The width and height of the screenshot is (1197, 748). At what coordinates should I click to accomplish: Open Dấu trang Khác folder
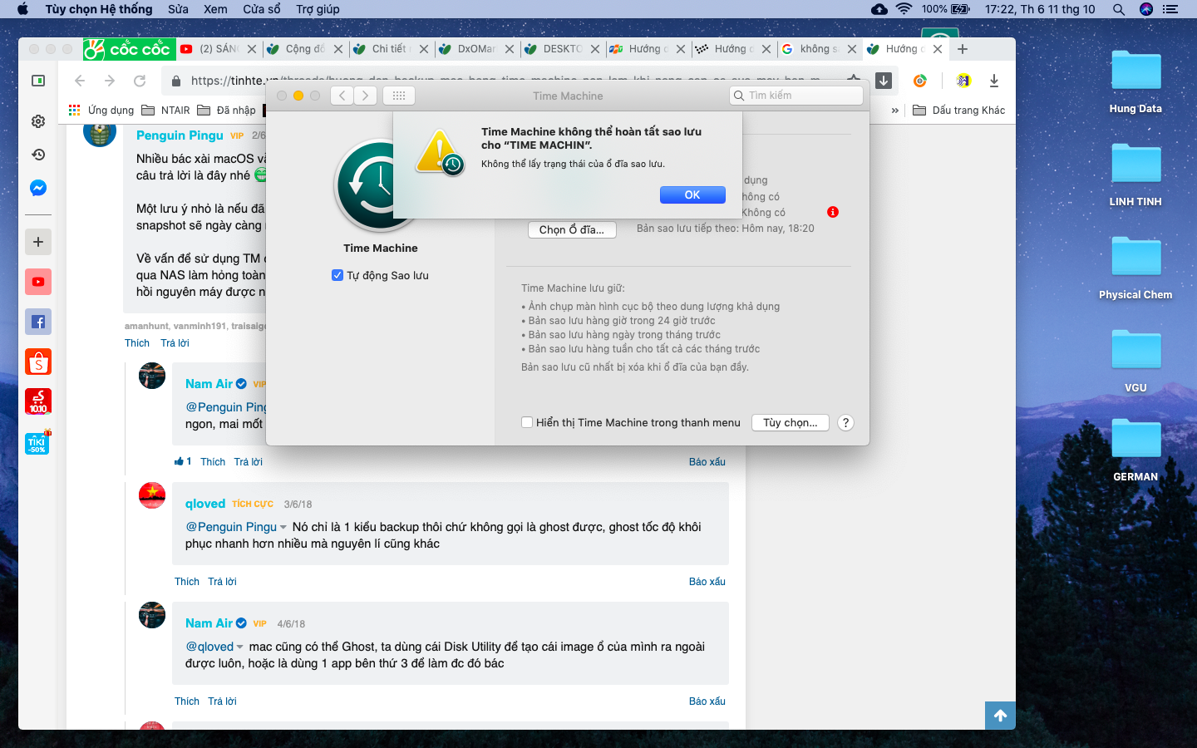[959, 110]
